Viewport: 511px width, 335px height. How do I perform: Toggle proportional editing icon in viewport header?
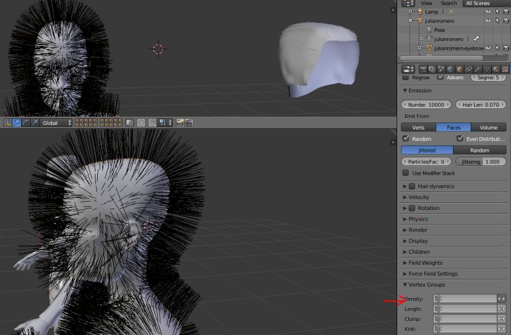coord(141,123)
